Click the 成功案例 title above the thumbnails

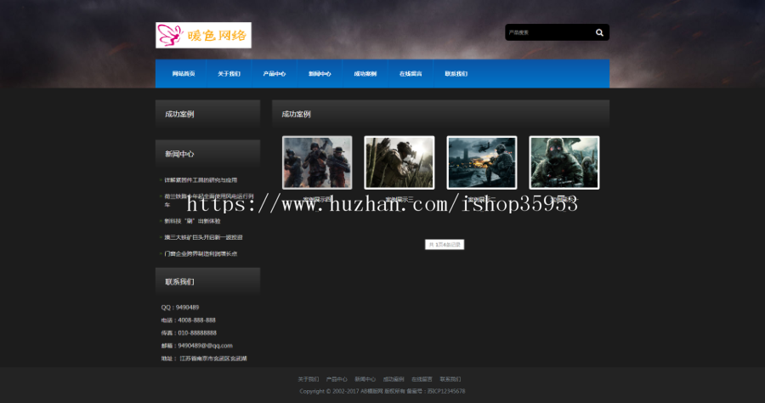(x=296, y=114)
